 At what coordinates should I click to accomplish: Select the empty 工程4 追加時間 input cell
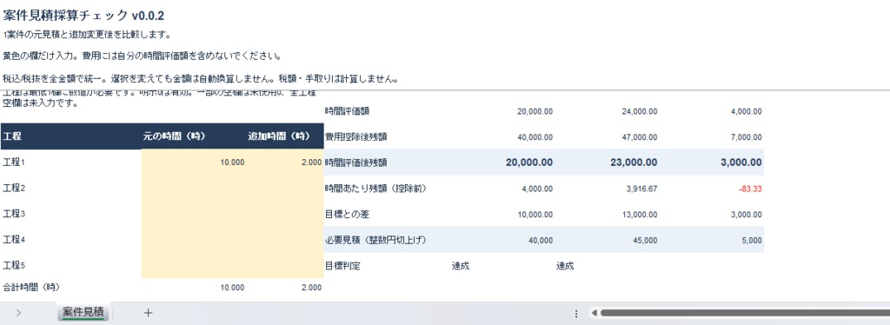(x=285, y=239)
